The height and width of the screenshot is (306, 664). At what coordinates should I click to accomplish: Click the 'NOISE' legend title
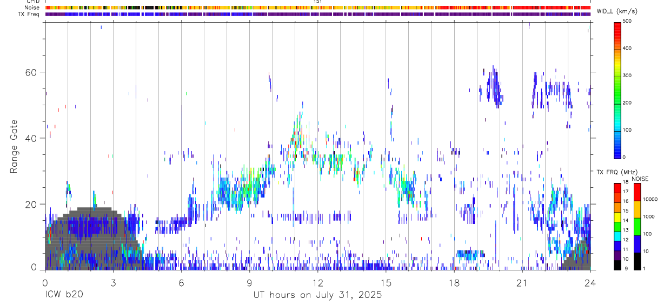pyautogui.click(x=640, y=179)
